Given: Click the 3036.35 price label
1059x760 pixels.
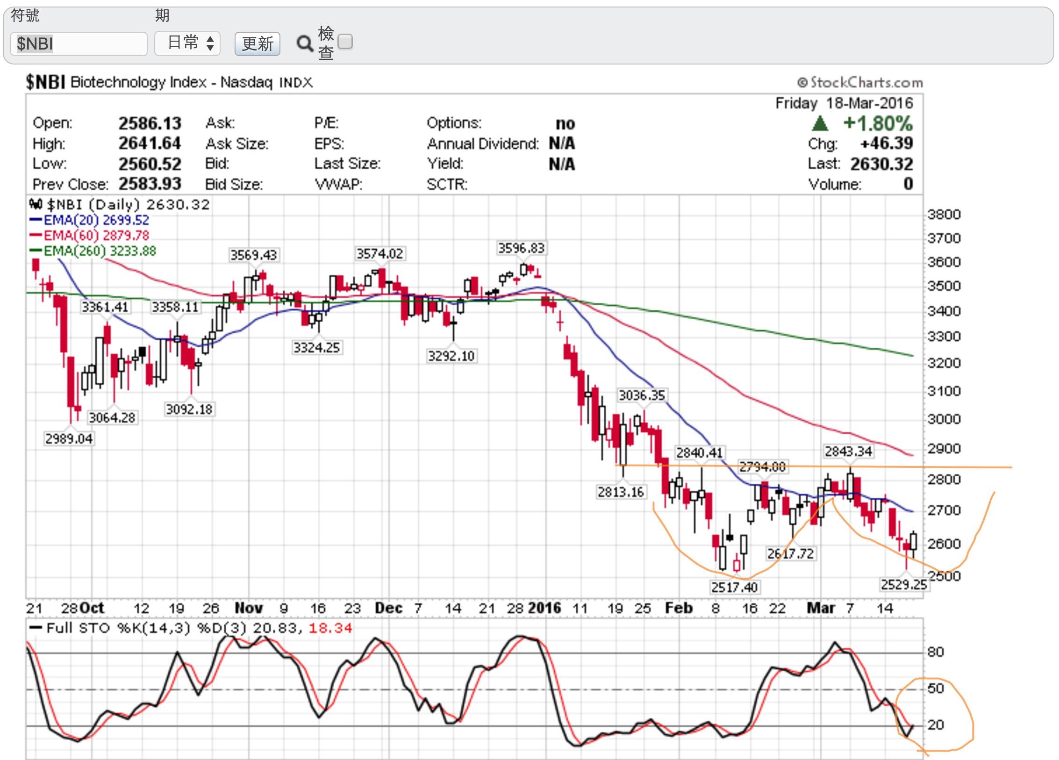Looking at the screenshot, I should [641, 395].
